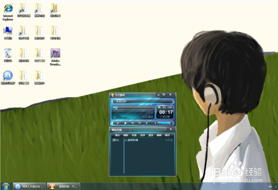
Task: Select the 安全工具 desktop folder
Action: pos(39,55)
